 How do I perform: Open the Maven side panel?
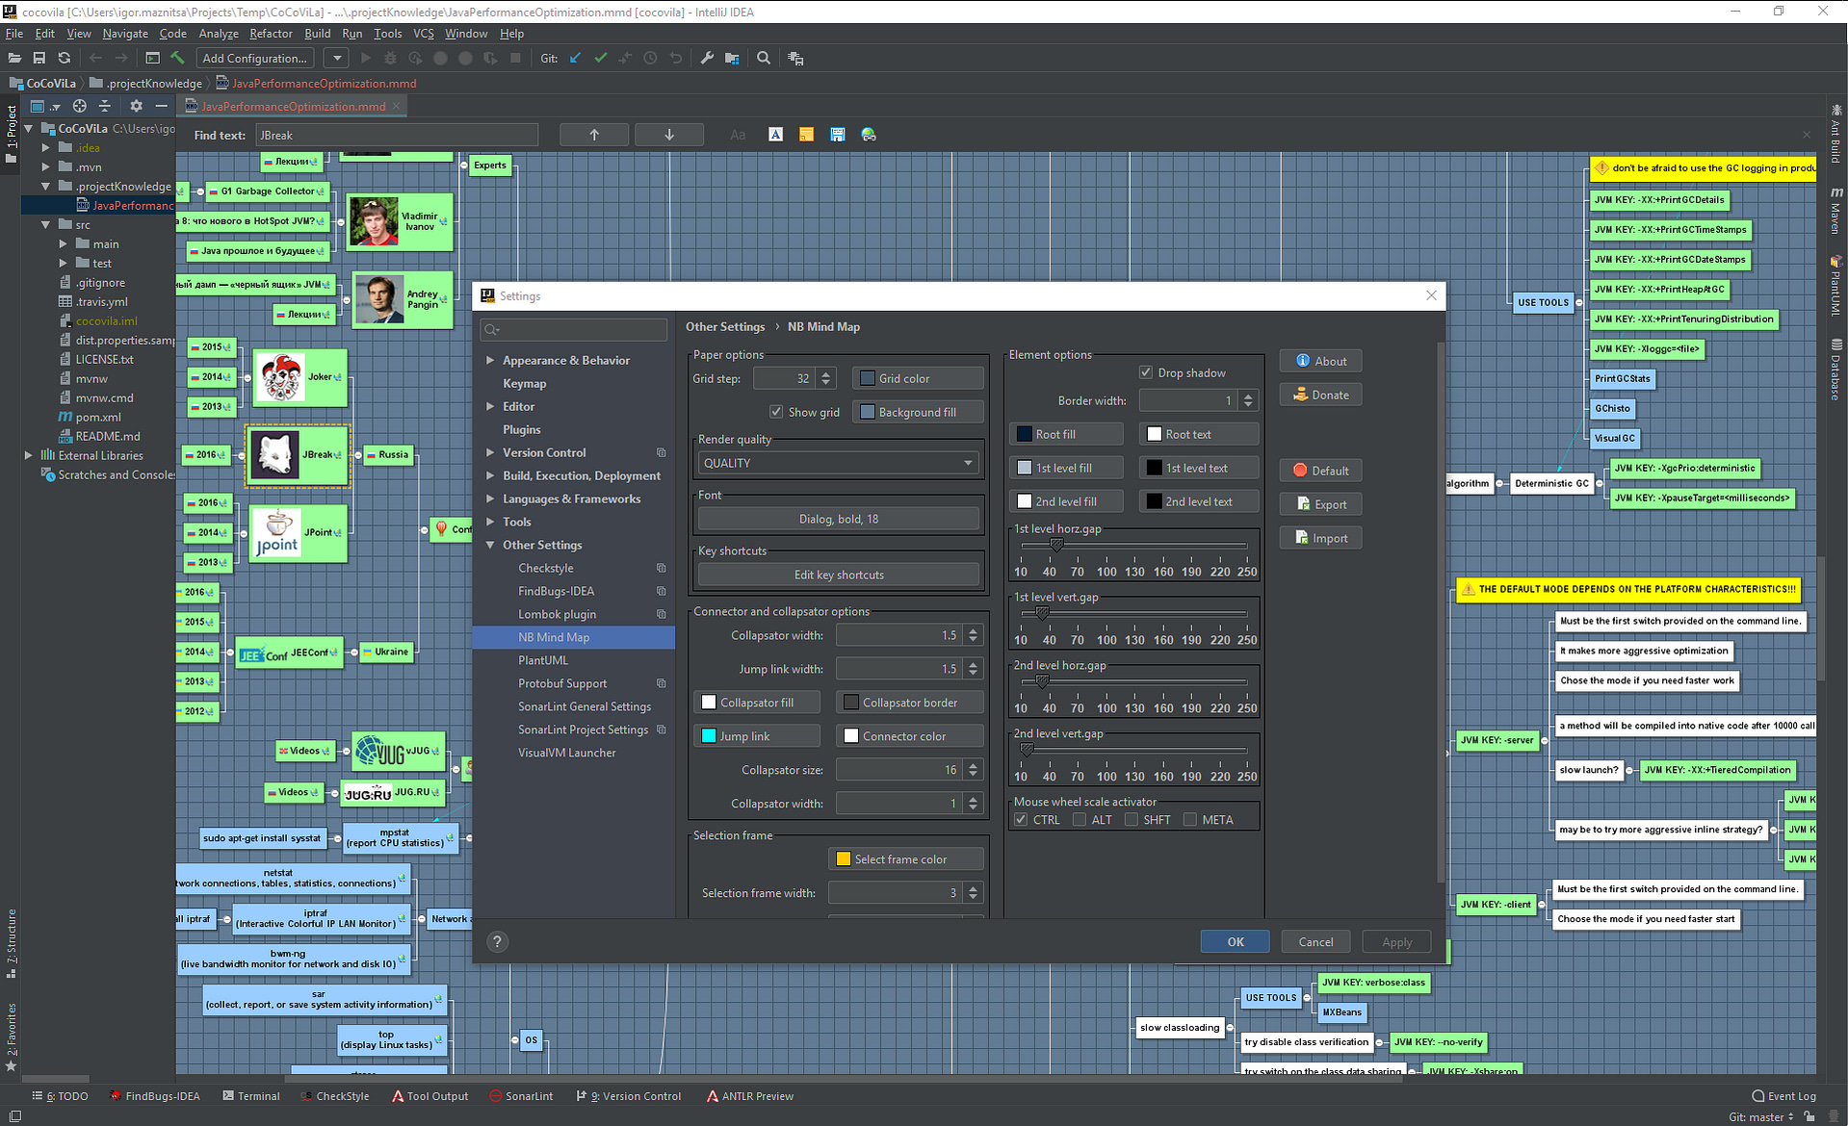(1836, 210)
